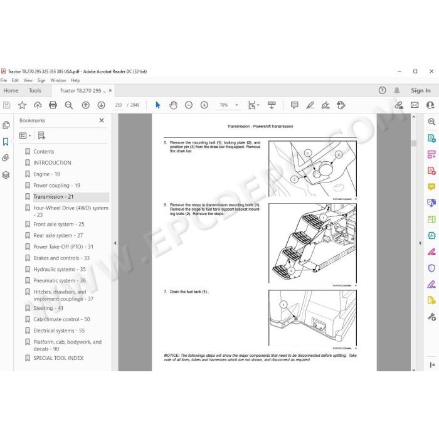Activate the Hand pan tool
Image resolution: width=439 pixels, height=439 pixels.
(x=173, y=105)
